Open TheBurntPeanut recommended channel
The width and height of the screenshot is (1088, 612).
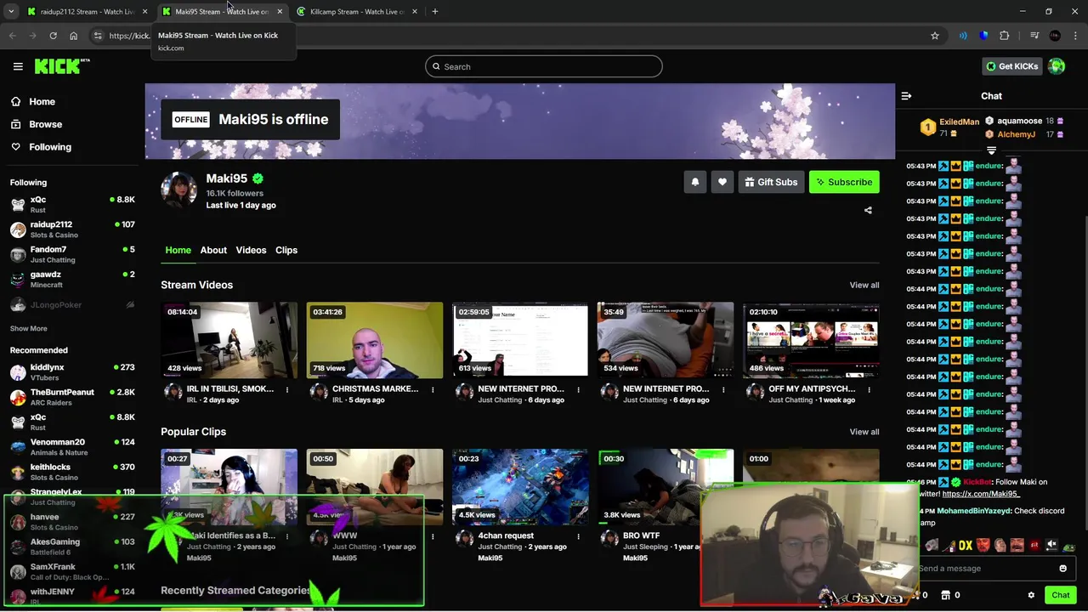pos(72,397)
